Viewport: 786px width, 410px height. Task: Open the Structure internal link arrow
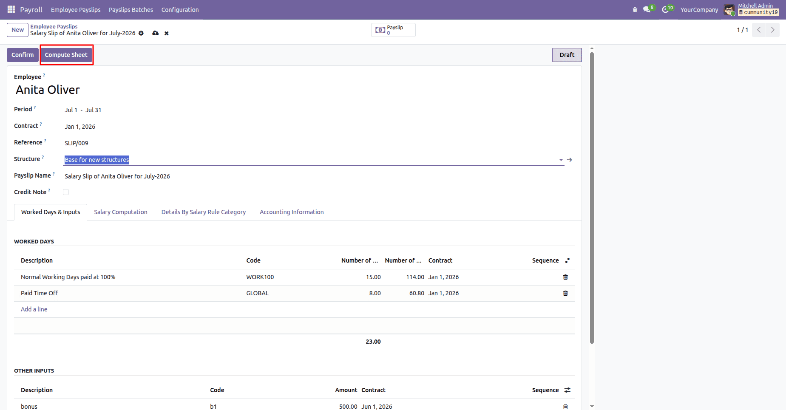tap(570, 160)
